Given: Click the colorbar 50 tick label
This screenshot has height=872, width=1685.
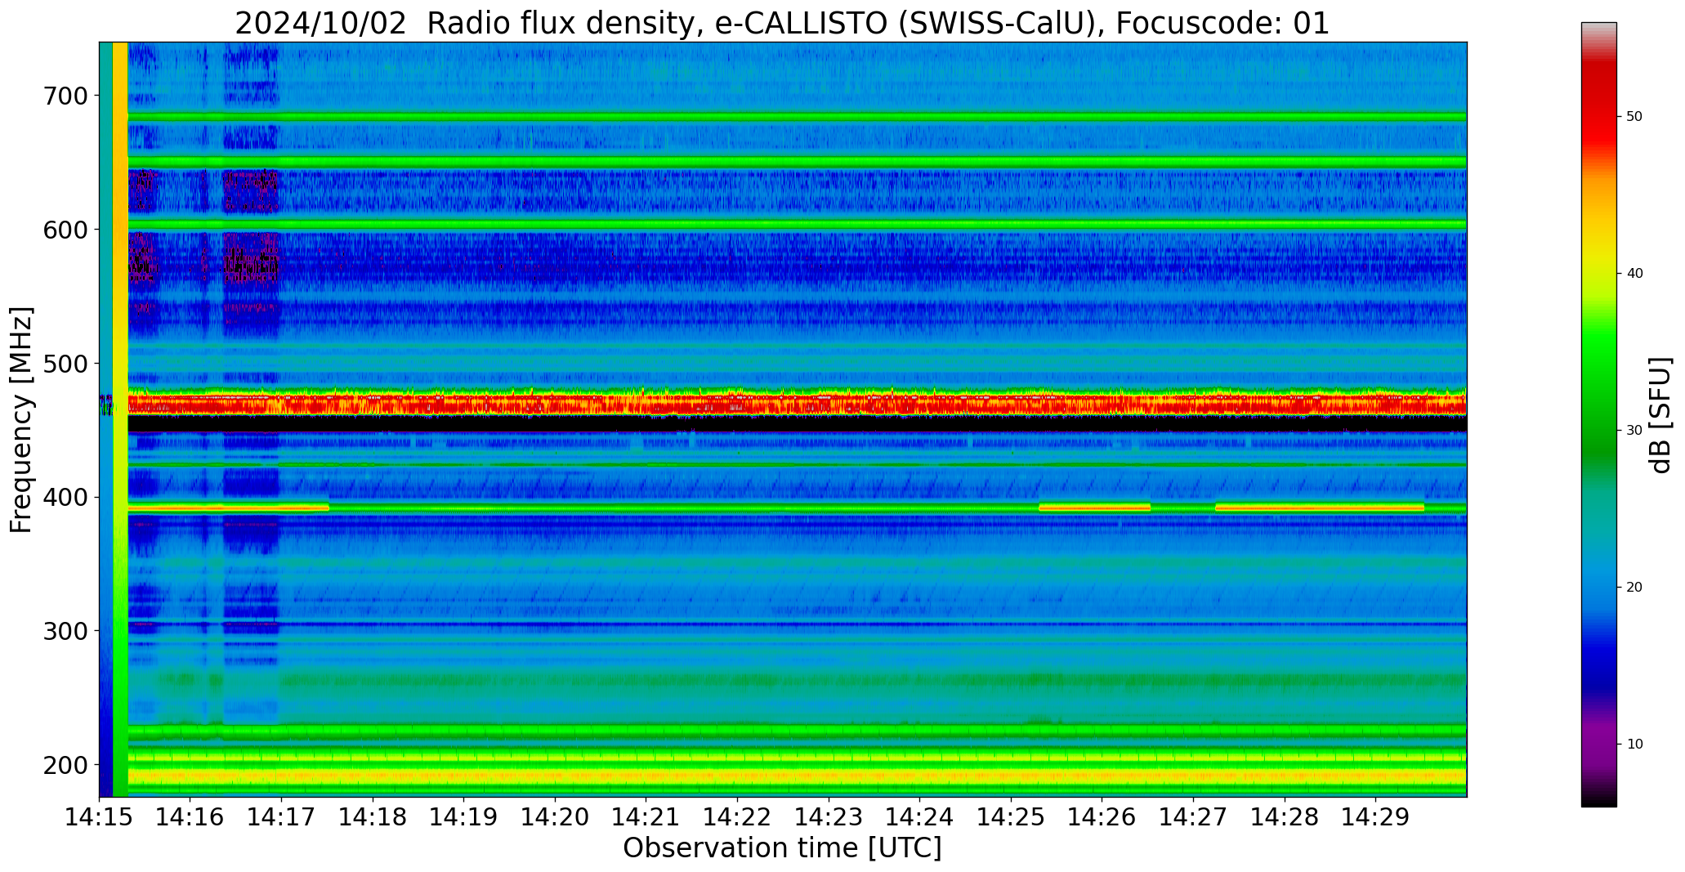Looking at the screenshot, I should coord(1634,117).
